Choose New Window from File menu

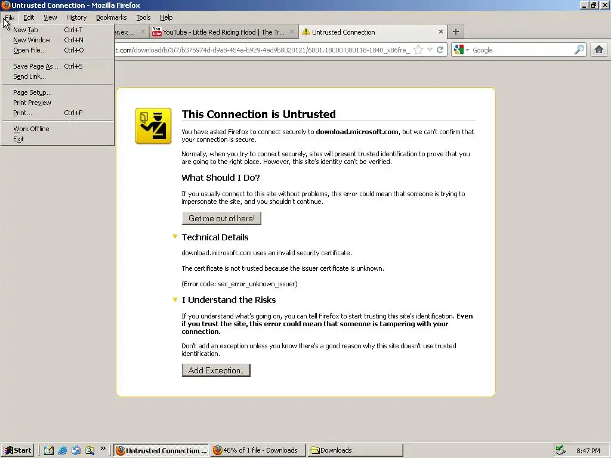pos(58,40)
